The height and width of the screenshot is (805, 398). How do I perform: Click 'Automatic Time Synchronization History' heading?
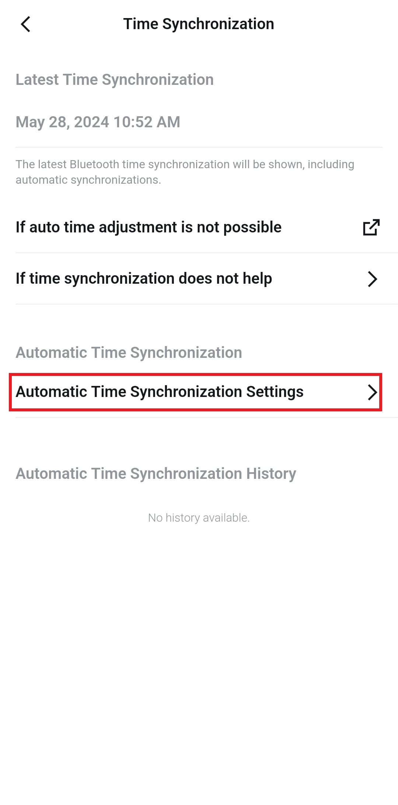(156, 474)
